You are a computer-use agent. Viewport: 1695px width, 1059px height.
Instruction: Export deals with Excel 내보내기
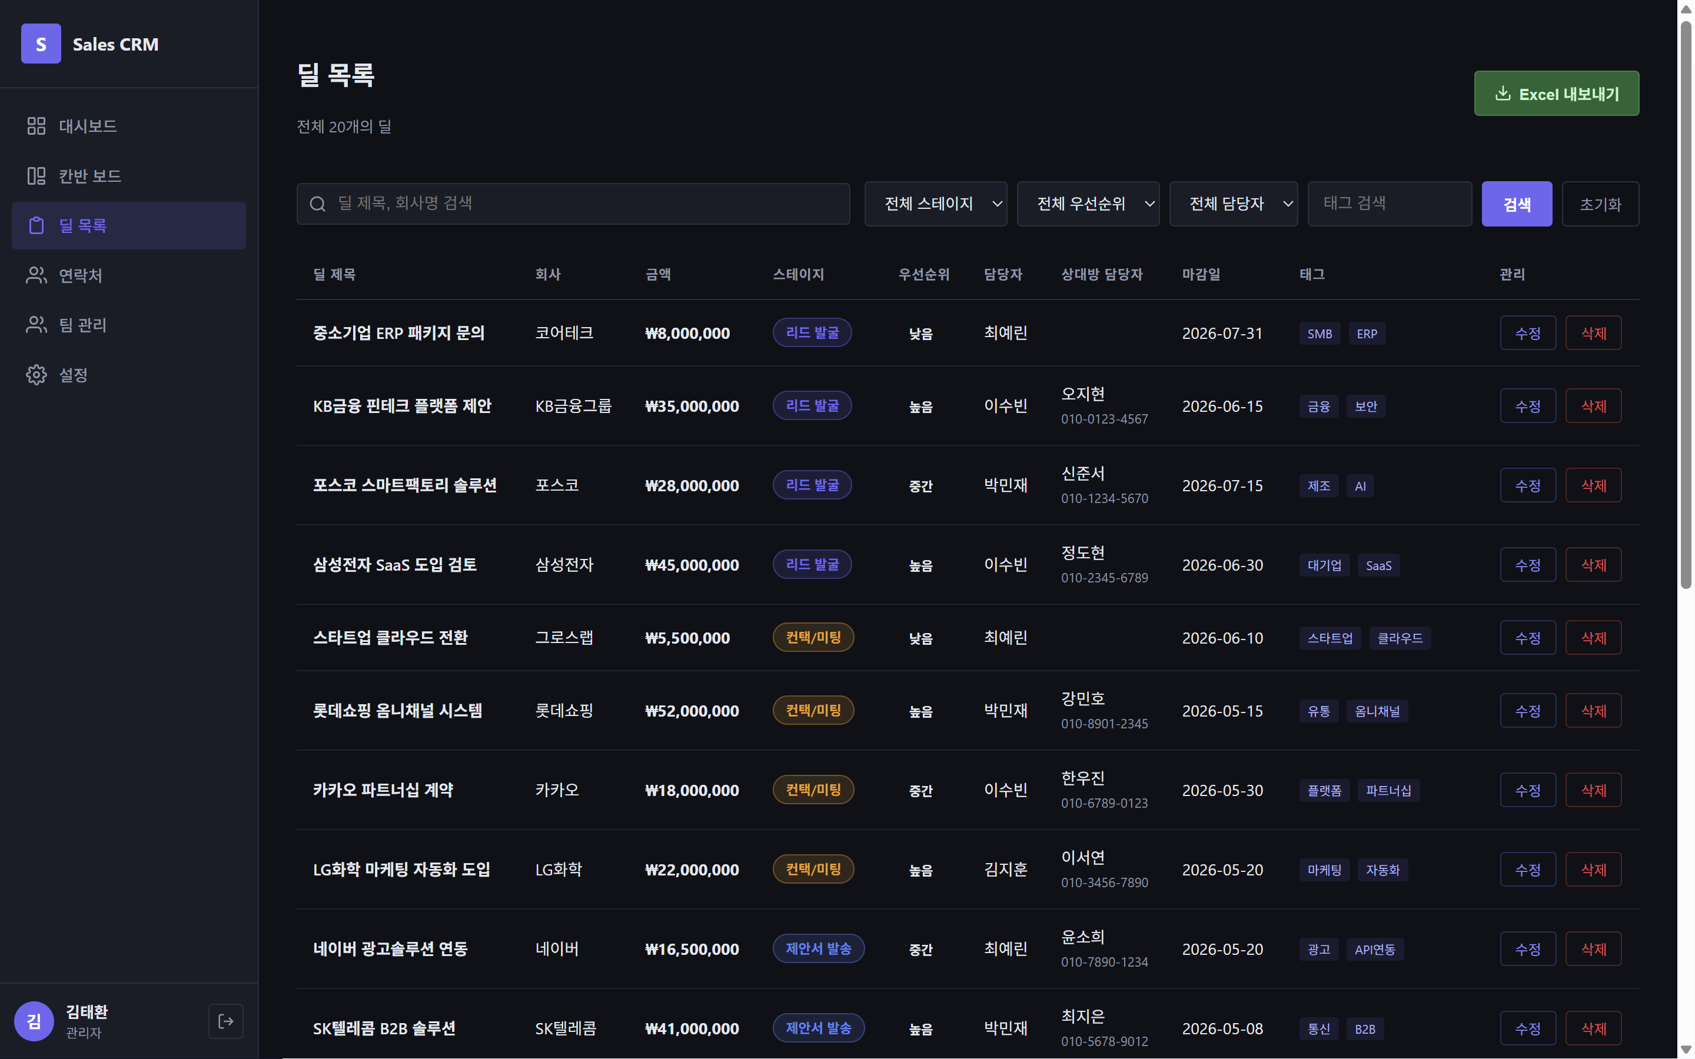[1556, 94]
